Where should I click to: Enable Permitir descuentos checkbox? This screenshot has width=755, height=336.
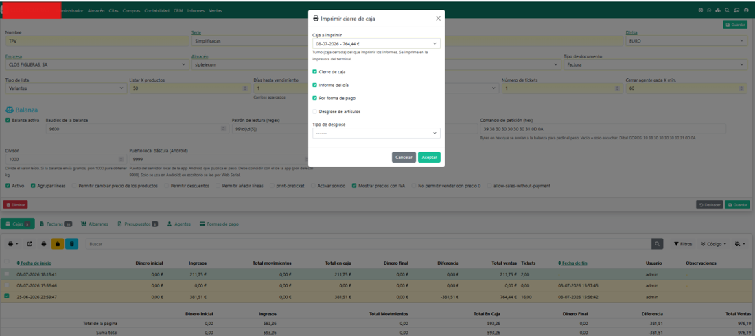(x=167, y=185)
